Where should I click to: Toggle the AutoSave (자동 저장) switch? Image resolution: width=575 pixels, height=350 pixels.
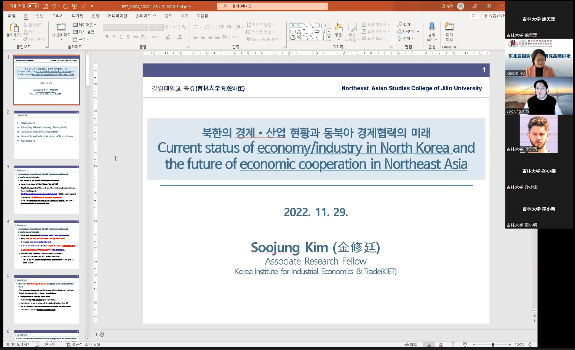(x=33, y=6)
